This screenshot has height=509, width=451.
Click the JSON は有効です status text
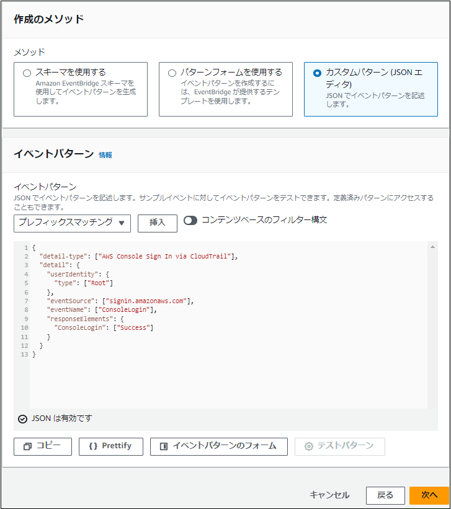62,418
